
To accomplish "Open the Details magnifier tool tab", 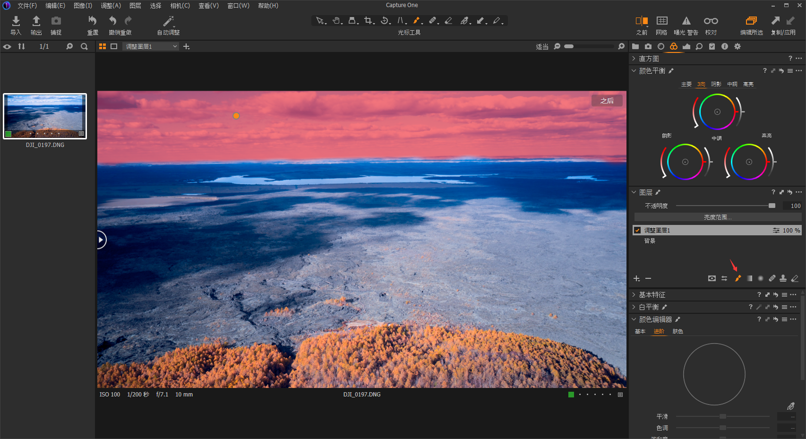I will (699, 46).
